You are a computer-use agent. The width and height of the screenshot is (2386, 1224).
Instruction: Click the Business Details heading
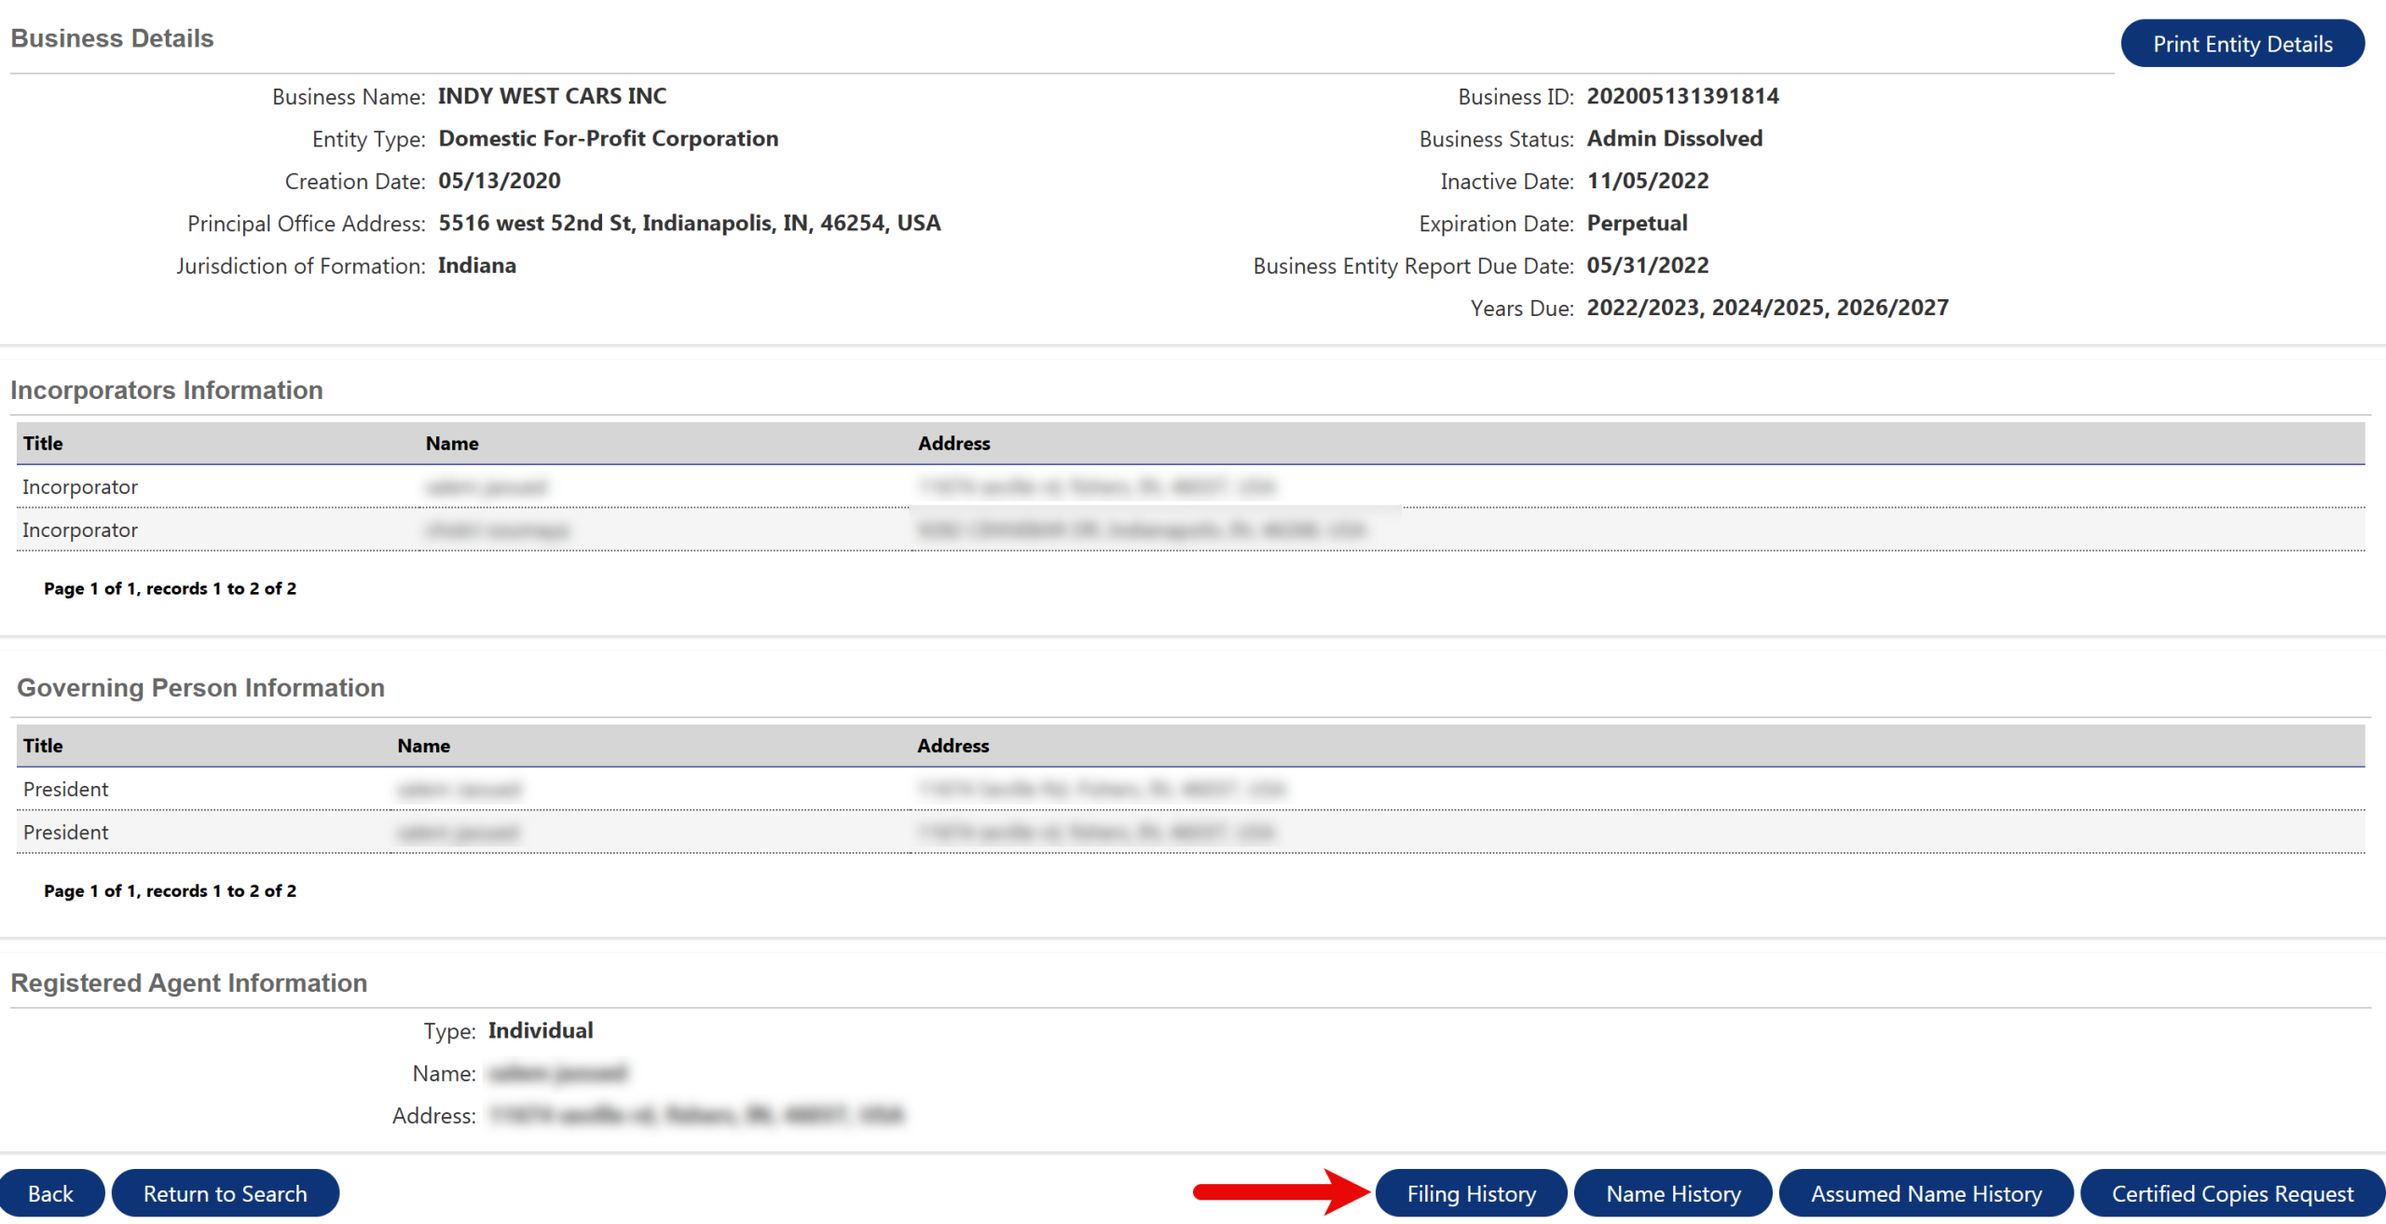[x=112, y=38]
